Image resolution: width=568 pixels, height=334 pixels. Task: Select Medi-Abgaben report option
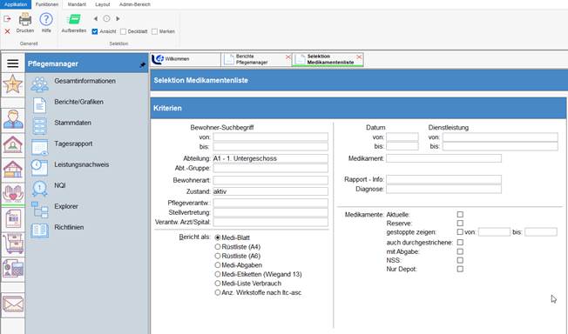coord(218,265)
